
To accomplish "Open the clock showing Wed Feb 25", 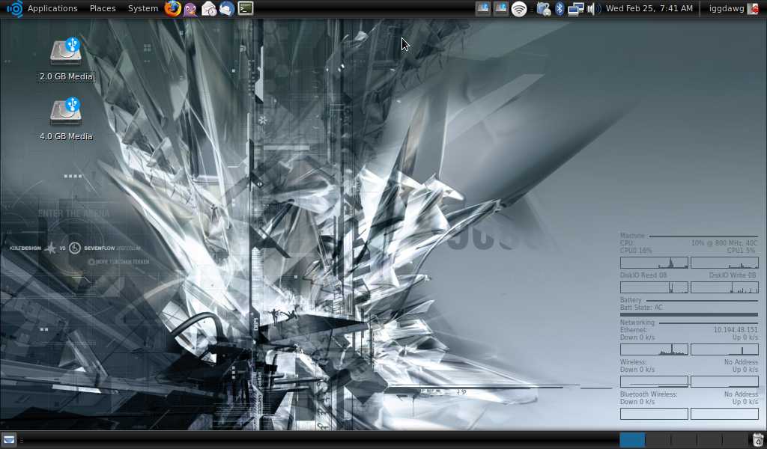I will coord(649,8).
